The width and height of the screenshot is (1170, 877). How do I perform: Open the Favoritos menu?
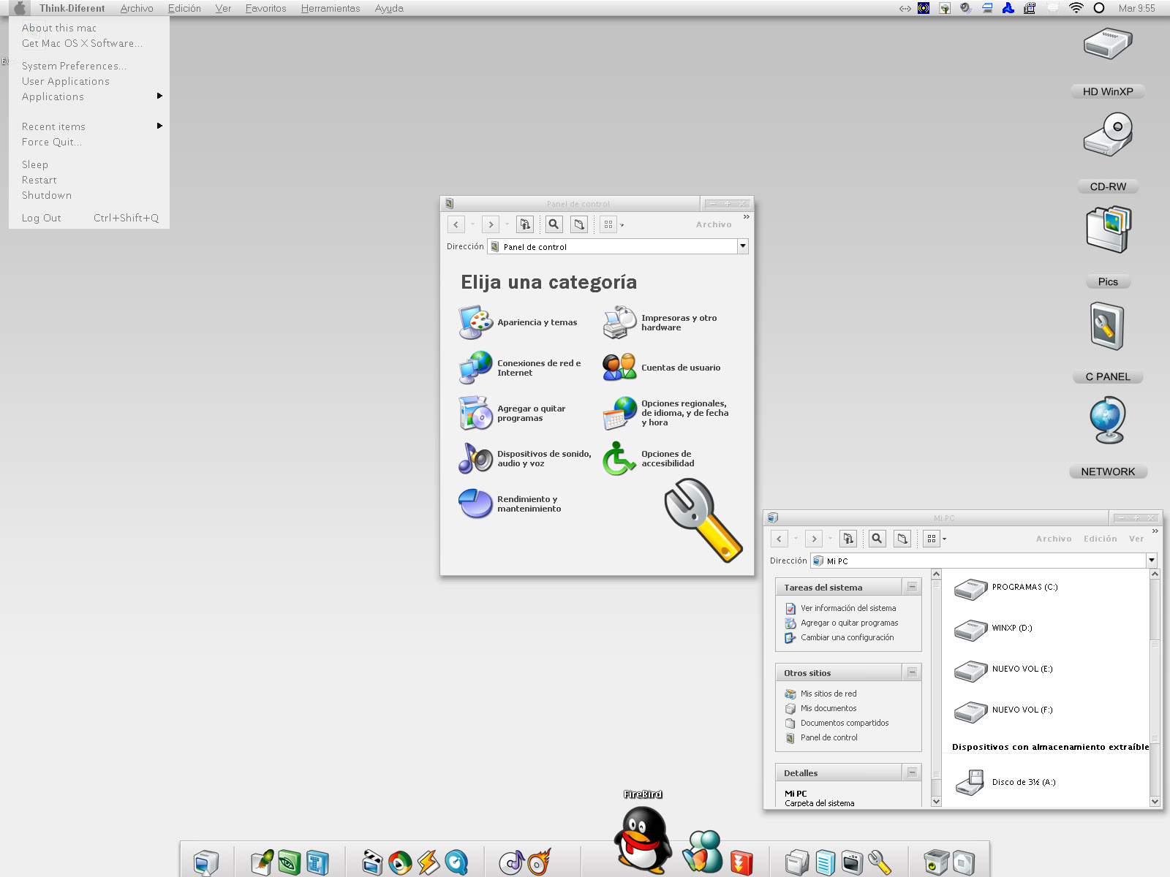click(x=265, y=8)
